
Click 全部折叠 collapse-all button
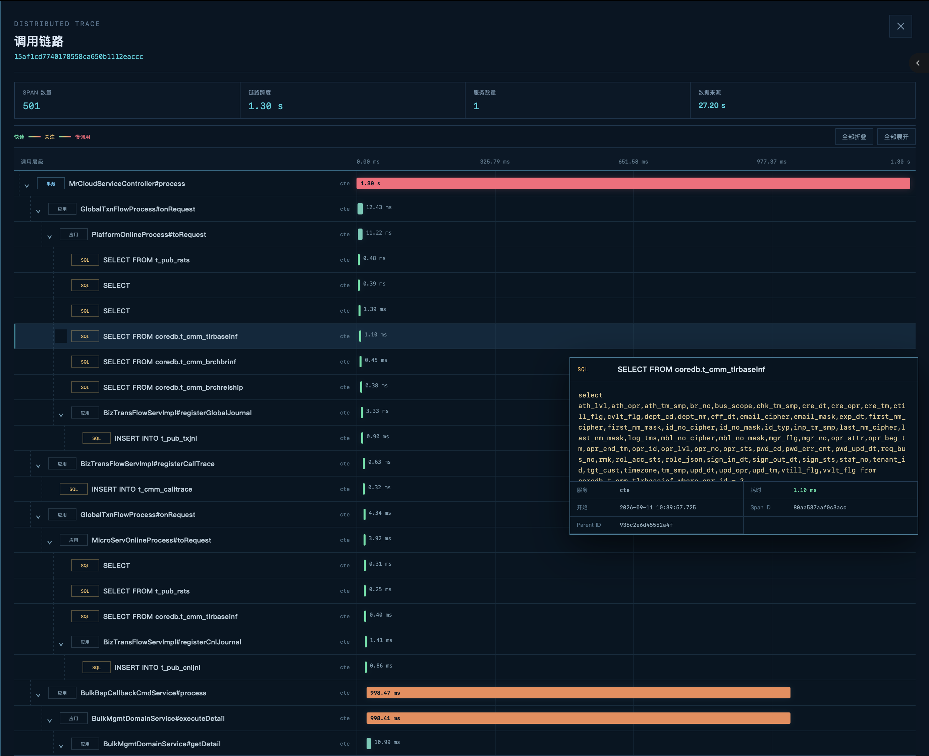(854, 137)
